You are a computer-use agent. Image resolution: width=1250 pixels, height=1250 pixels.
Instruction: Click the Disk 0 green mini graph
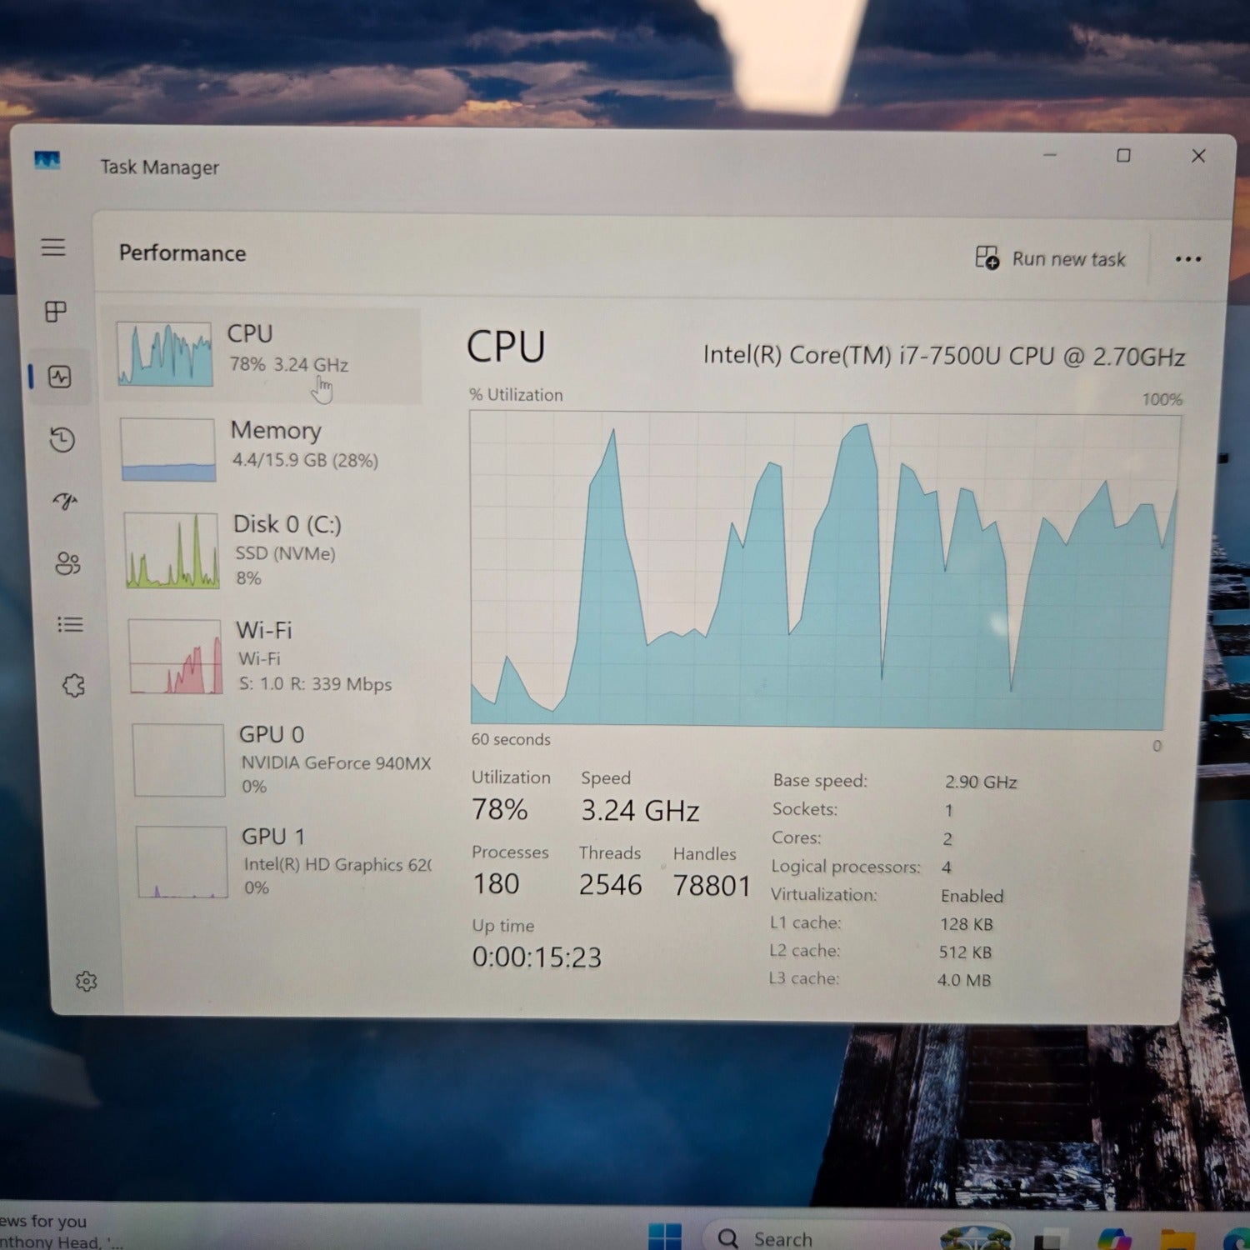[172, 551]
